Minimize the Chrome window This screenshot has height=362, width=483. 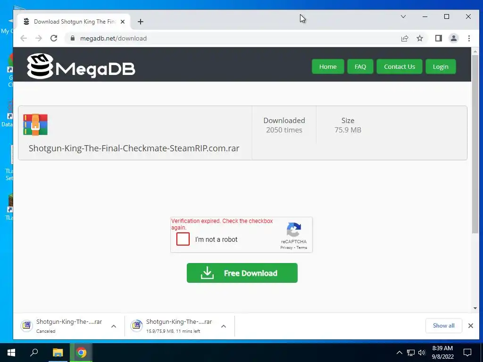point(425,16)
